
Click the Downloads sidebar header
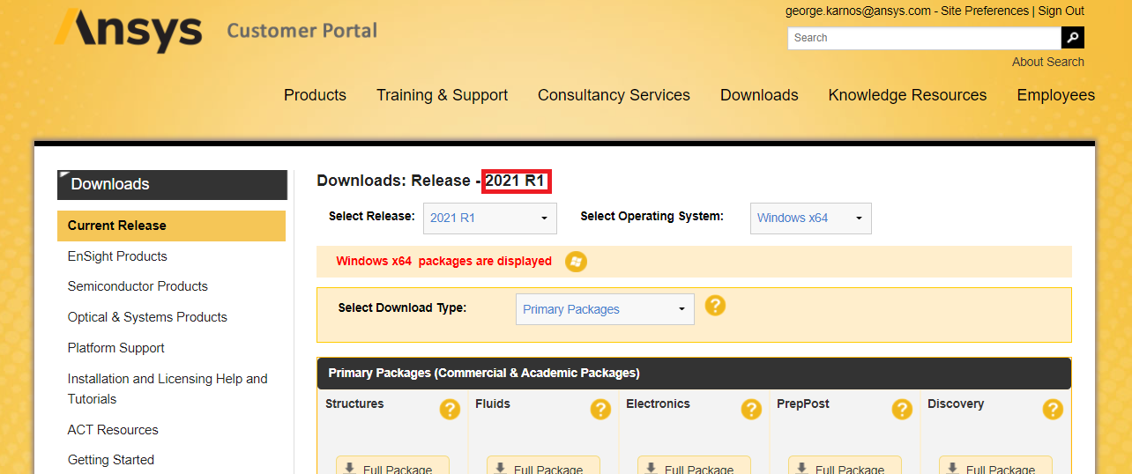tap(172, 185)
